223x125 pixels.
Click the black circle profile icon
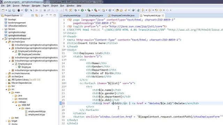pos(18,10)
